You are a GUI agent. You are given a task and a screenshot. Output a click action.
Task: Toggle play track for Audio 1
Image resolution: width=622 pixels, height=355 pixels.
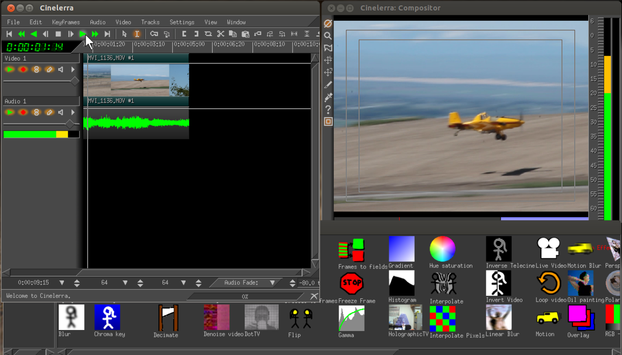click(x=10, y=112)
